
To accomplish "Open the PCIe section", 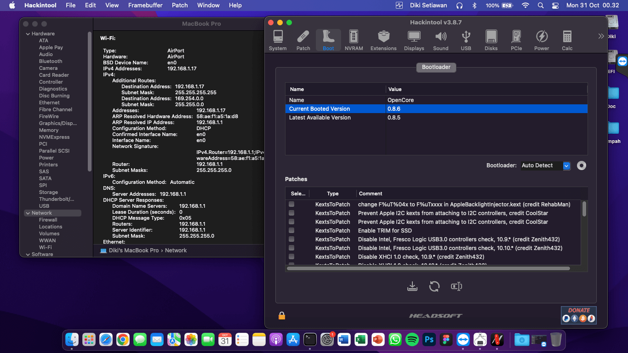I will pyautogui.click(x=516, y=40).
